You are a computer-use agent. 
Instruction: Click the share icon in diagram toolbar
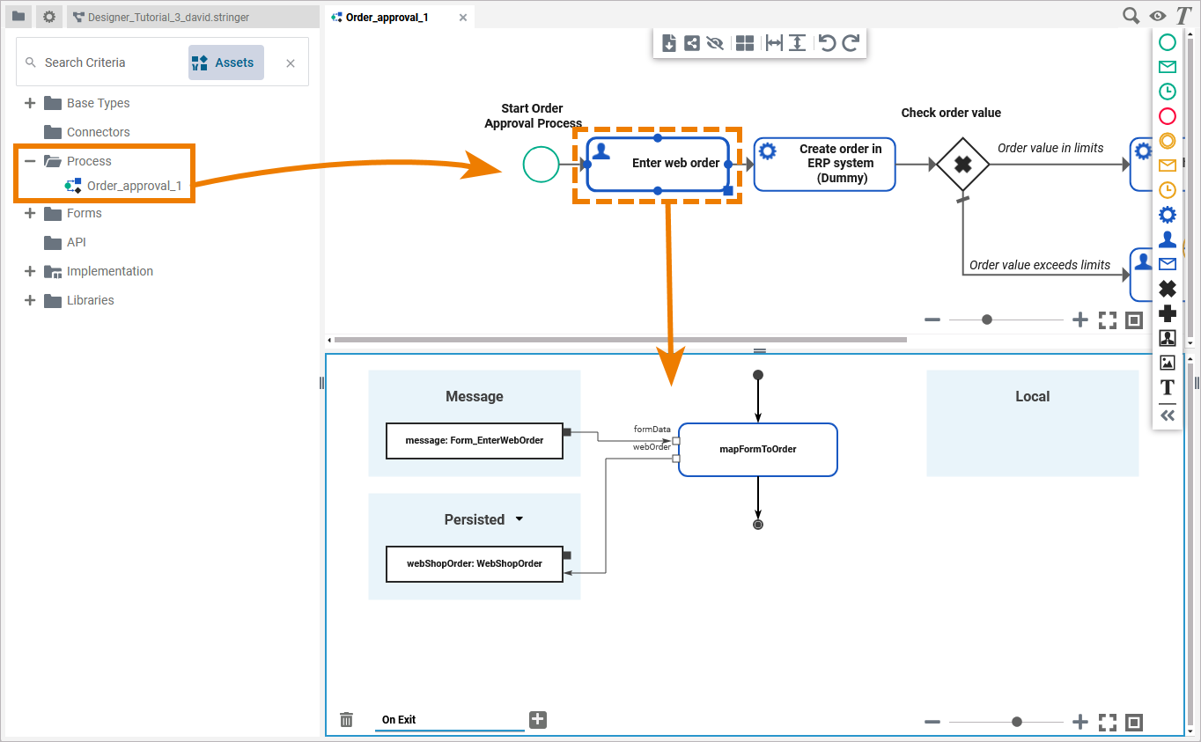coord(692,43)
